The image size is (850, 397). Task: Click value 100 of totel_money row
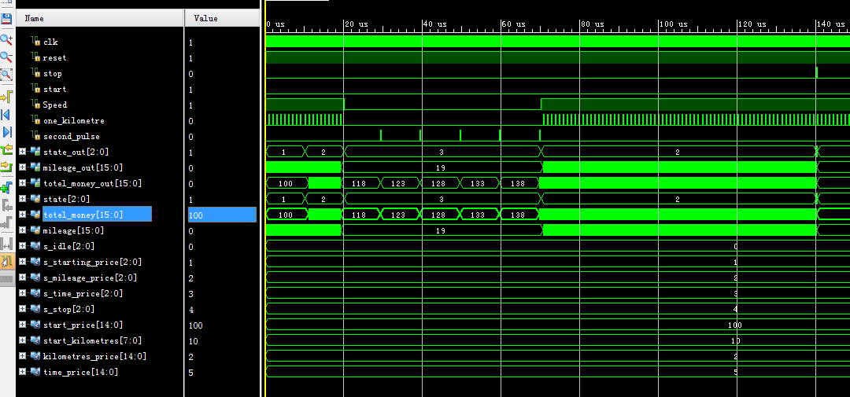tap(196, 215)
